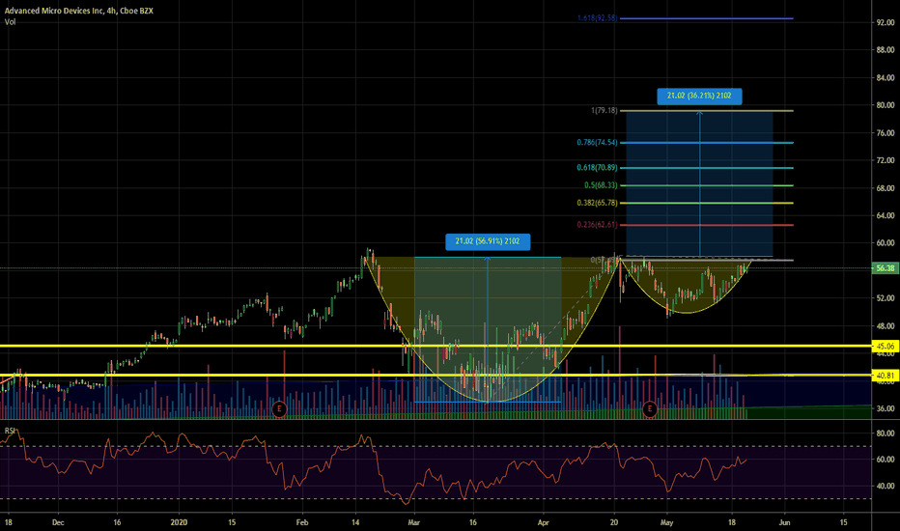Select the 0.236(62.61) Fibonacci label
Viewport: 900px width, 531px height.
pos(597,224)
